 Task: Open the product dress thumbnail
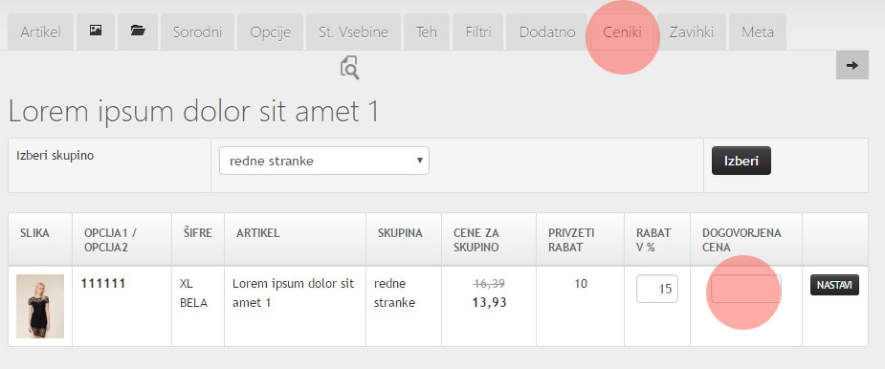(x=40, y=306)
